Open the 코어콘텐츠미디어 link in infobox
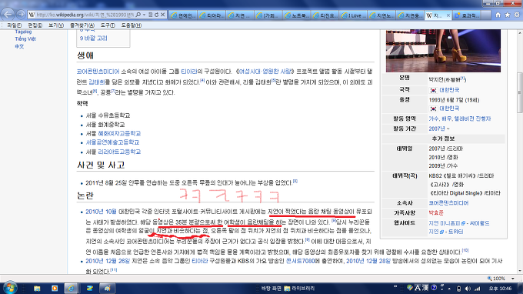Screen dimensions: 523x294 click(448, 203)
